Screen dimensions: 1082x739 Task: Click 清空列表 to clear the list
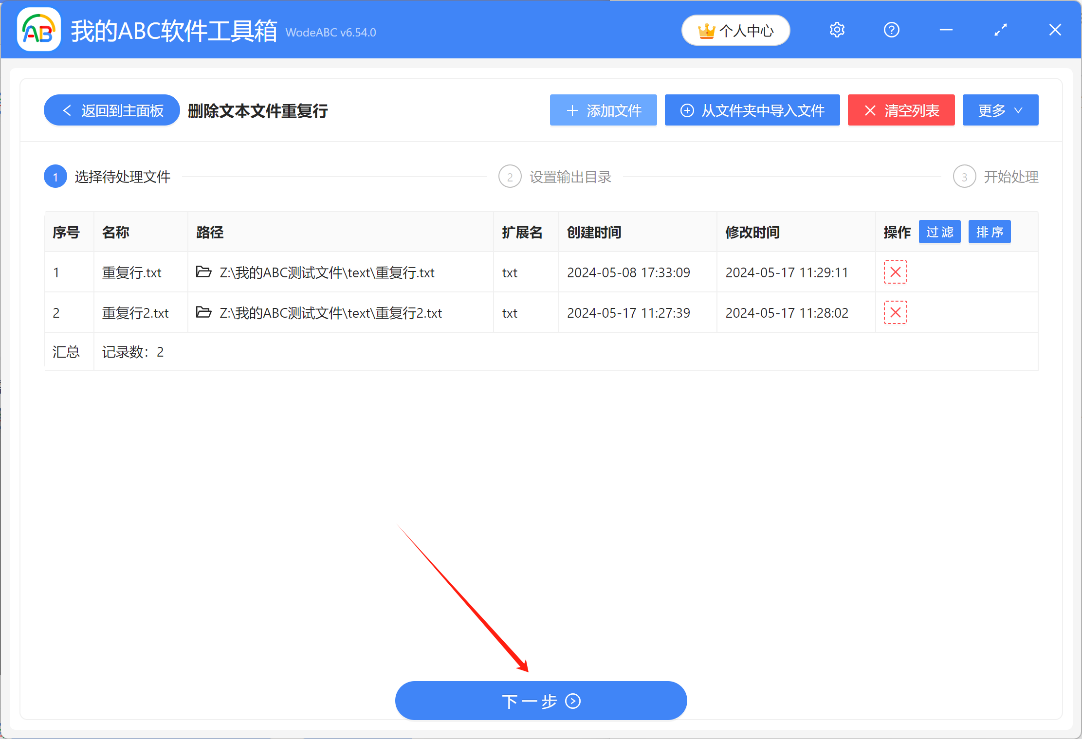pos(901,110)
